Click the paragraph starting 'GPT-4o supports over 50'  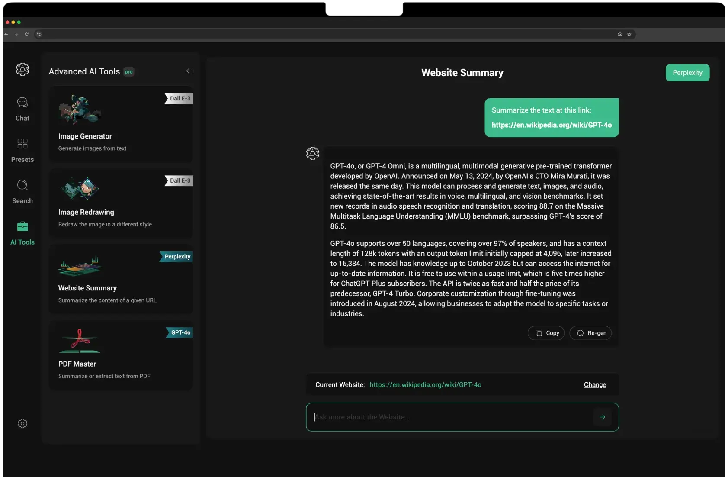[471, 278]
